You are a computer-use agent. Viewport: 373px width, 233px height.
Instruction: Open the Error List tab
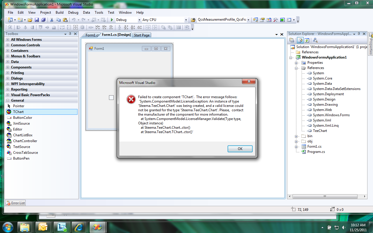(x=15, y=203)
